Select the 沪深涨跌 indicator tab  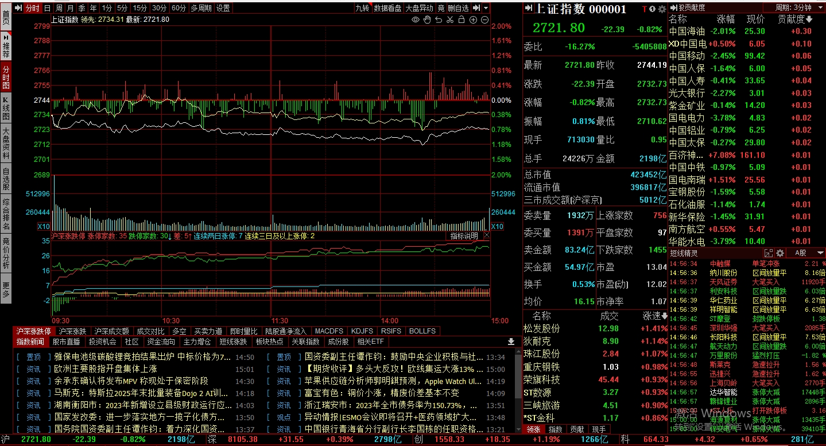pyautogui.click(x=72, y=331)
